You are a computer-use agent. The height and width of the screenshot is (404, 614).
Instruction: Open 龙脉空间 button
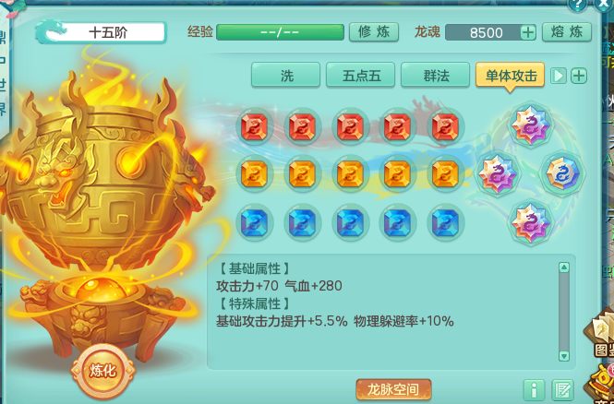[393, 389]
